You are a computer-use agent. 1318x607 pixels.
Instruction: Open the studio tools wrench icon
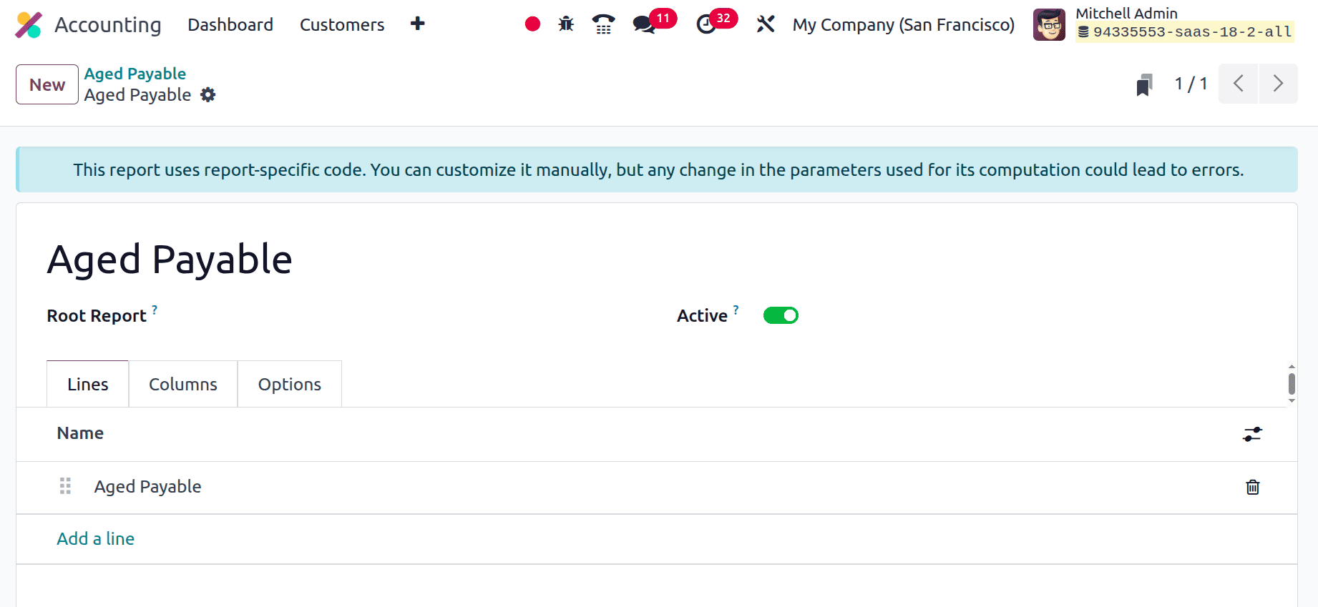(766, 24)
